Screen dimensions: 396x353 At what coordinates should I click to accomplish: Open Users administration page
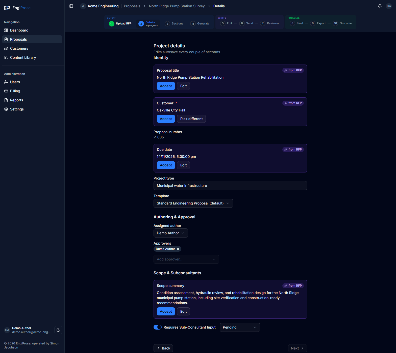(x=32, y=82)
